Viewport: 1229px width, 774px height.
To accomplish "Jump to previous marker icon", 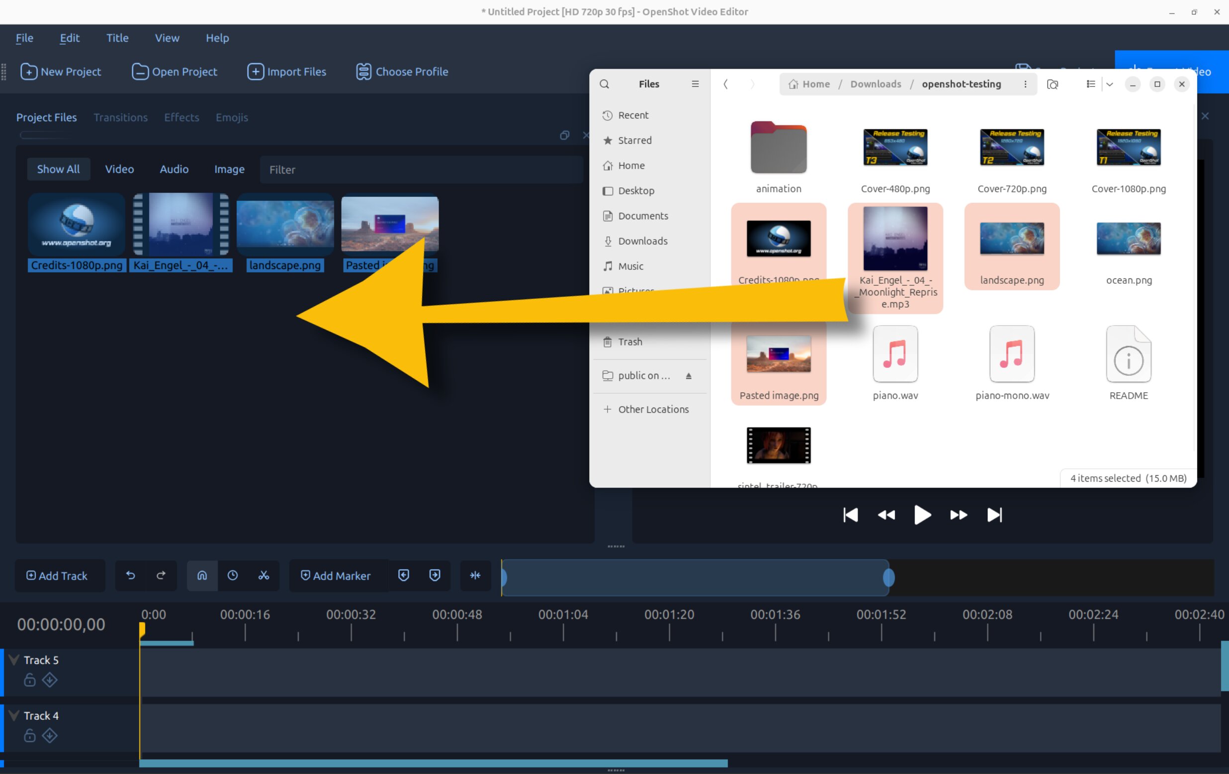I will click(404, 576).
